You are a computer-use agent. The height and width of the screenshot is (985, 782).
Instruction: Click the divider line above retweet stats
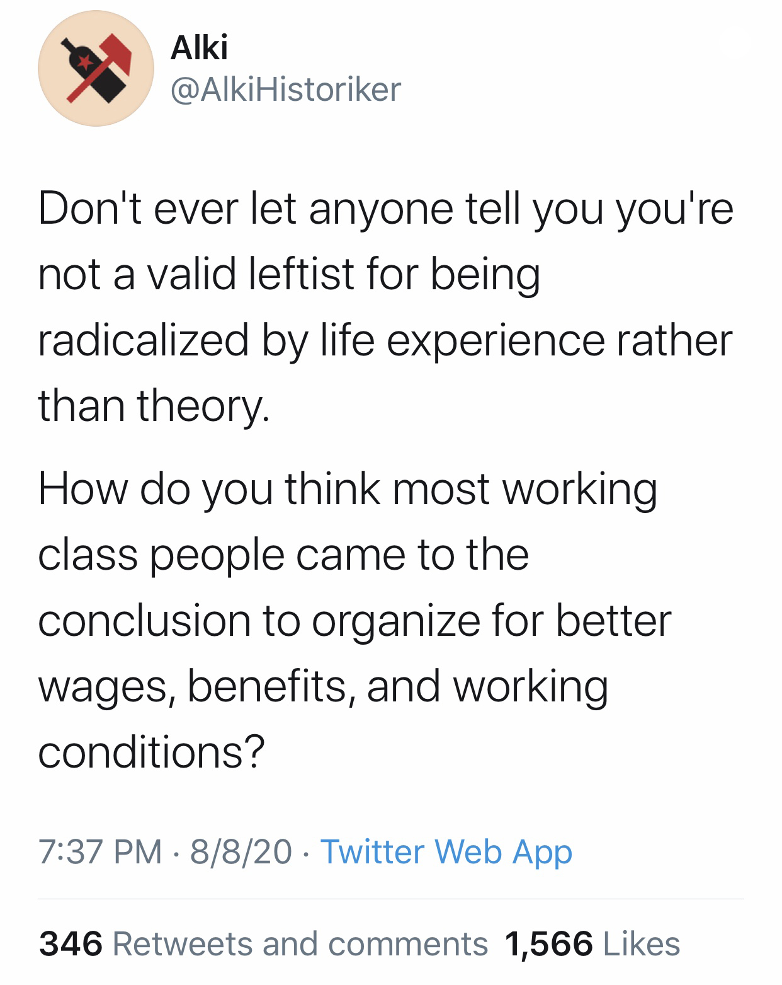391,899
